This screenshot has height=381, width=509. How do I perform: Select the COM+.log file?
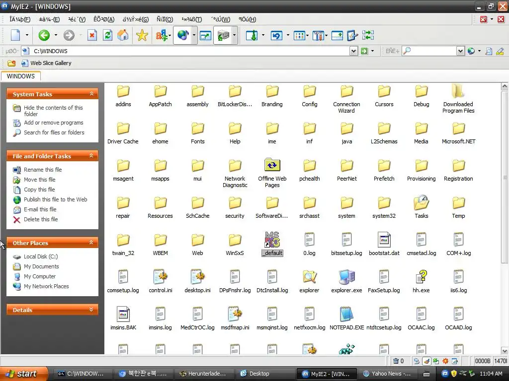[x=458, y=244]
